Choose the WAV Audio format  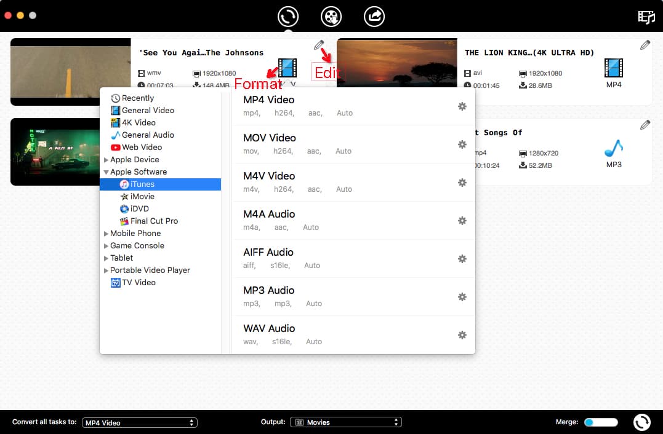point(353,335)
